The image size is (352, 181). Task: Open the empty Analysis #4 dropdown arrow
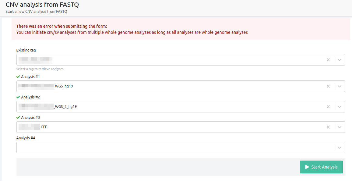click(340, 147)
